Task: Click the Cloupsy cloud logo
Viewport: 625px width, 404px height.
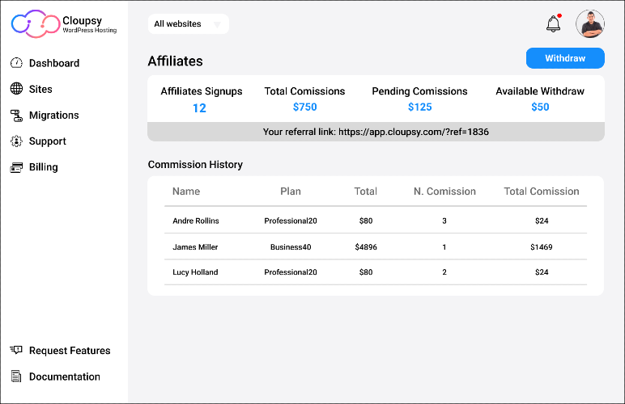Action: click(36, 24)
